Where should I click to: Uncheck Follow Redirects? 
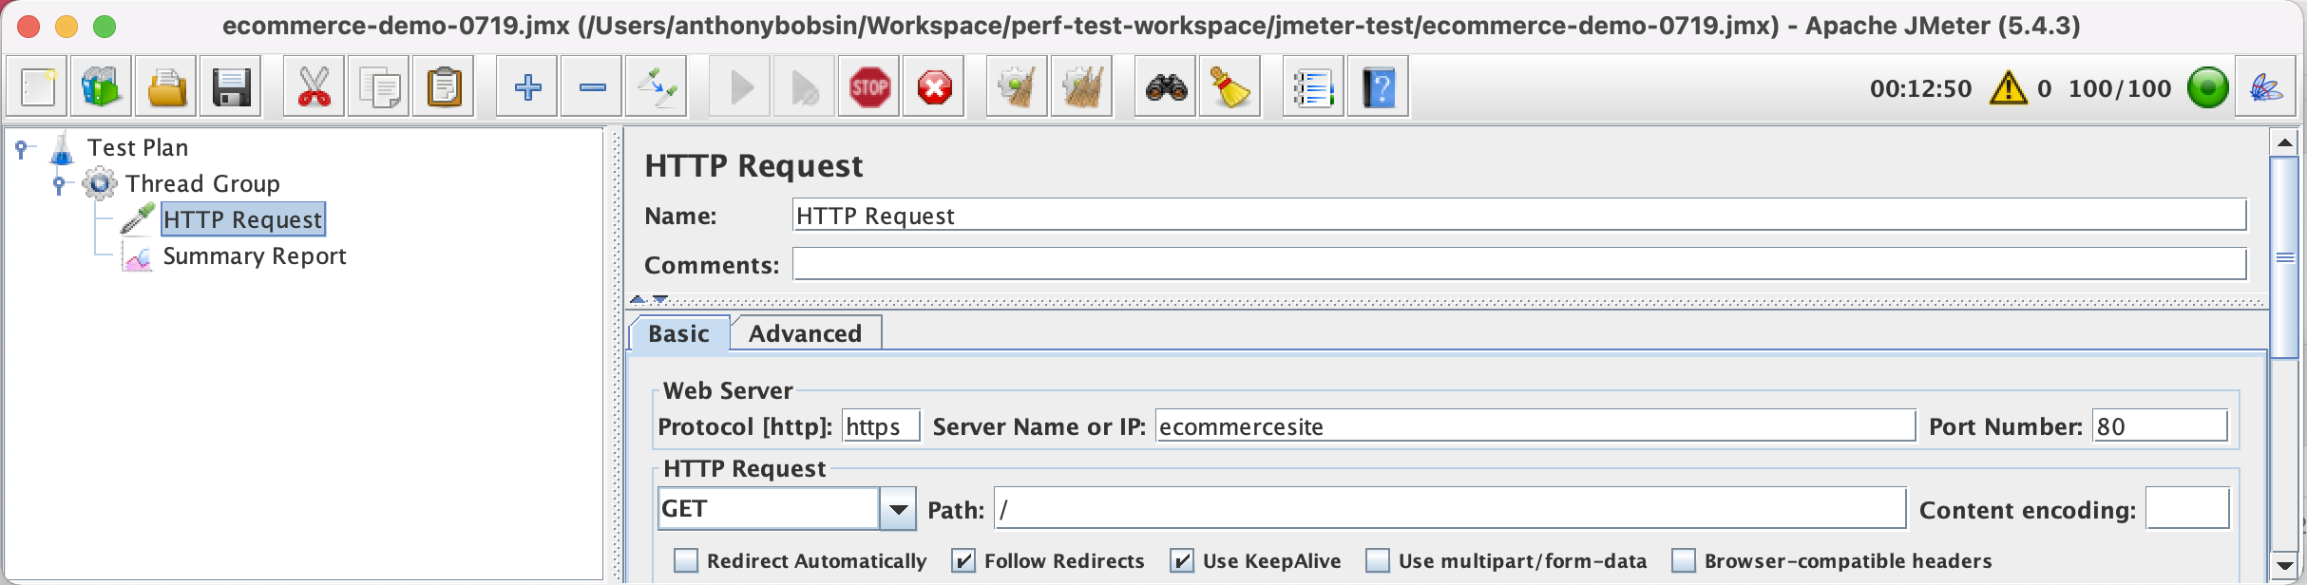(963, 560)
